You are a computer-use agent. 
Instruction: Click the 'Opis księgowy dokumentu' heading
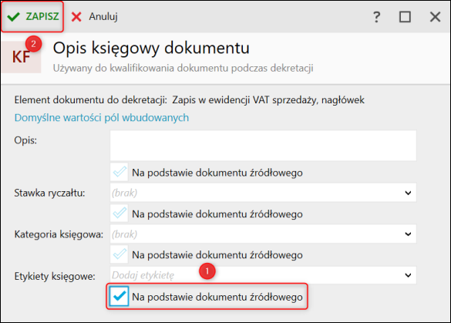[151, 48]
